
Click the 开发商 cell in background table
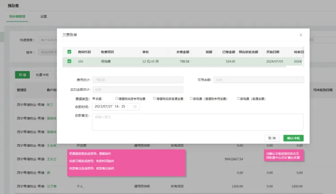tap(82, 145)
